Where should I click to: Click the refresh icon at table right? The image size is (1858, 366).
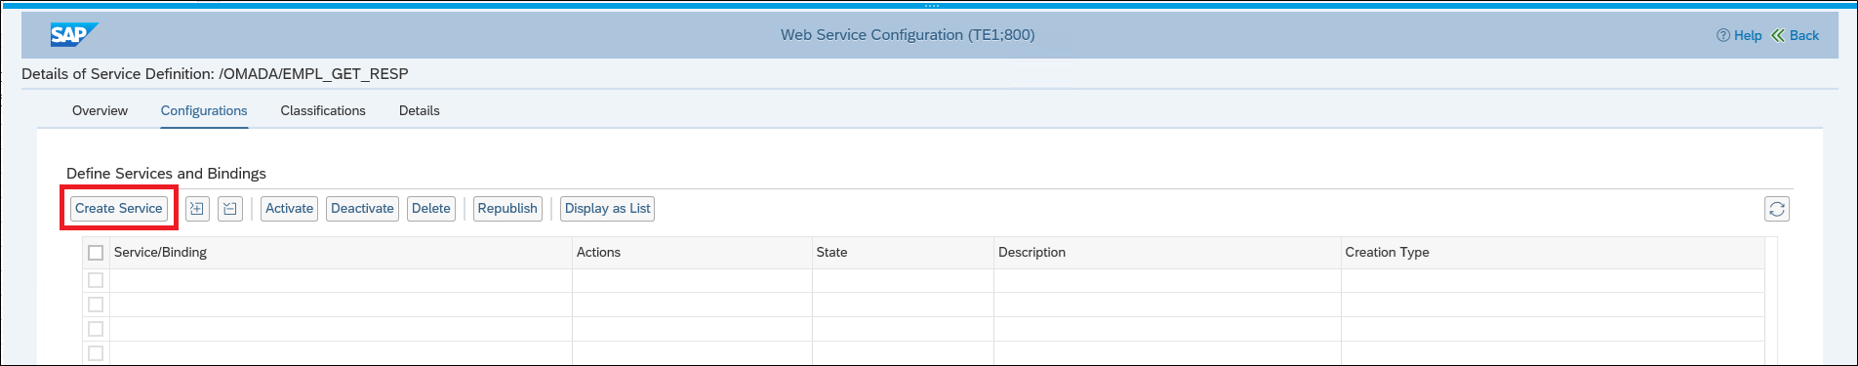point(1777,209)
